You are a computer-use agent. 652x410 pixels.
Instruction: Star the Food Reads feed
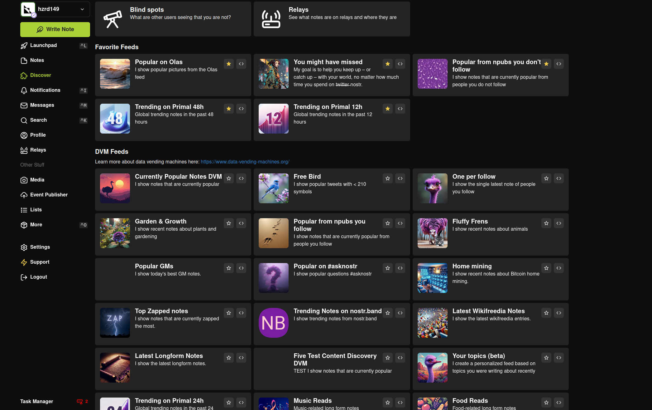pos(546,403)
